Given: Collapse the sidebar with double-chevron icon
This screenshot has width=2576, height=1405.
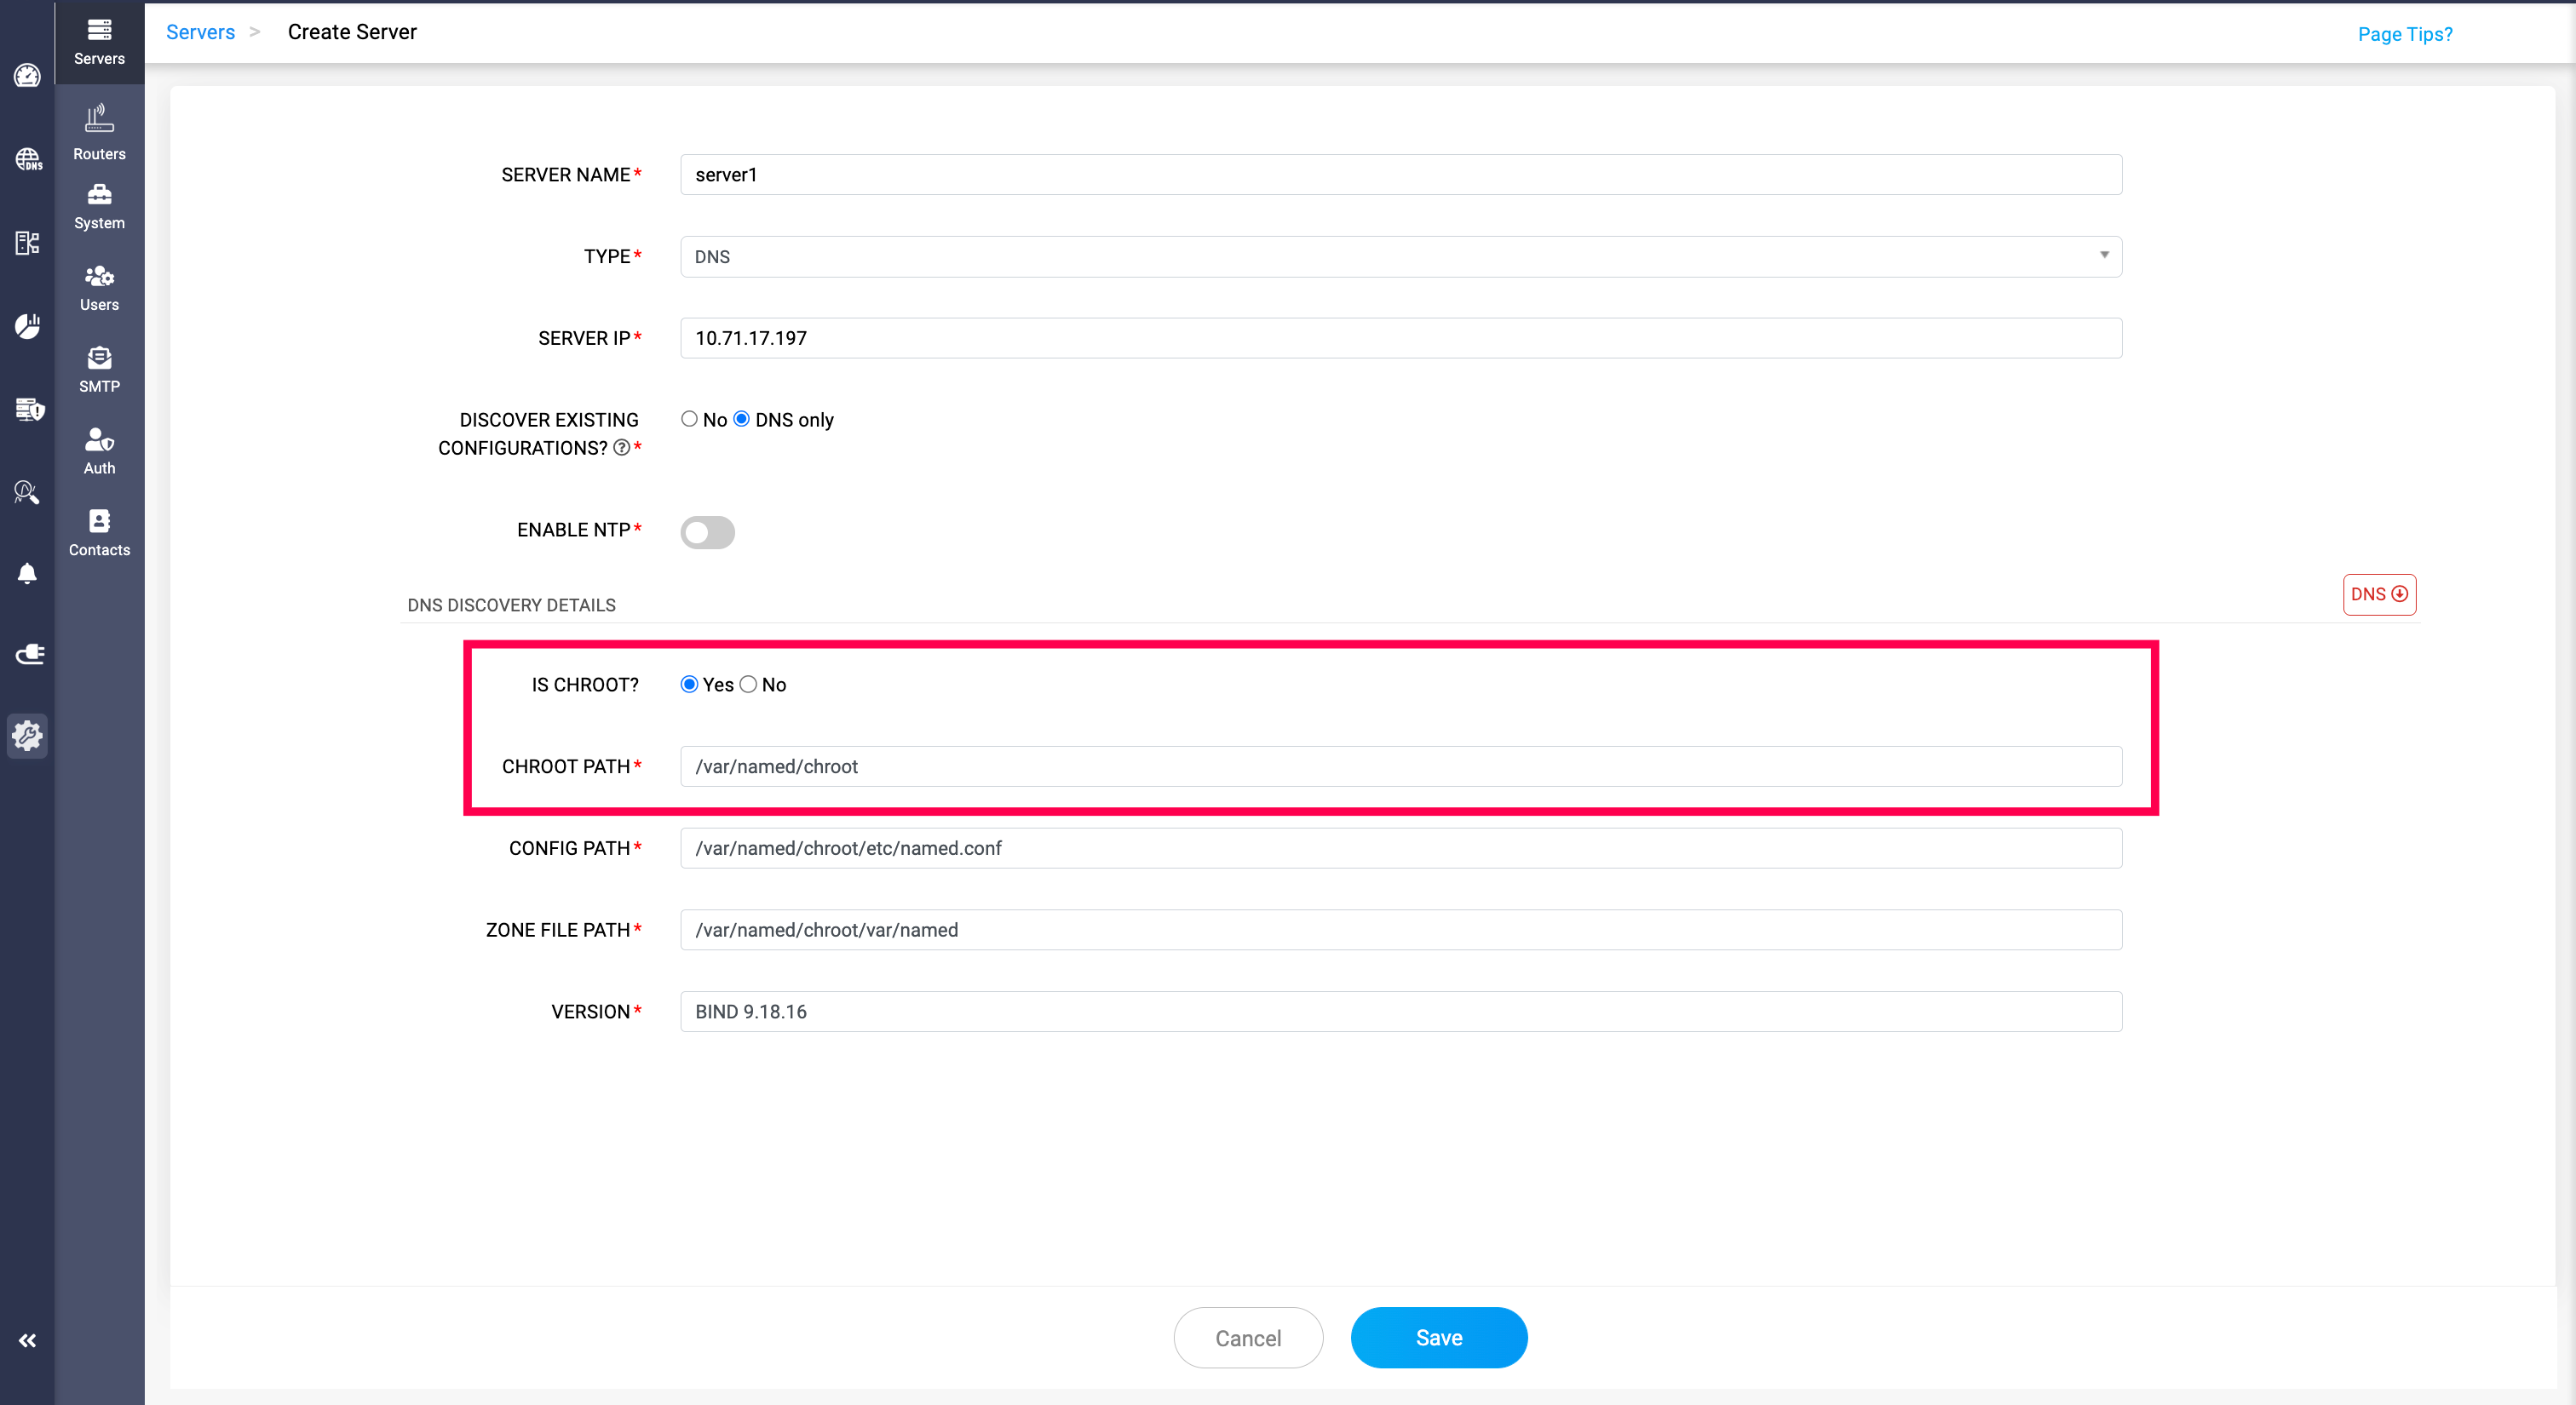Looking at the screenshot, I should point(27,1340).
